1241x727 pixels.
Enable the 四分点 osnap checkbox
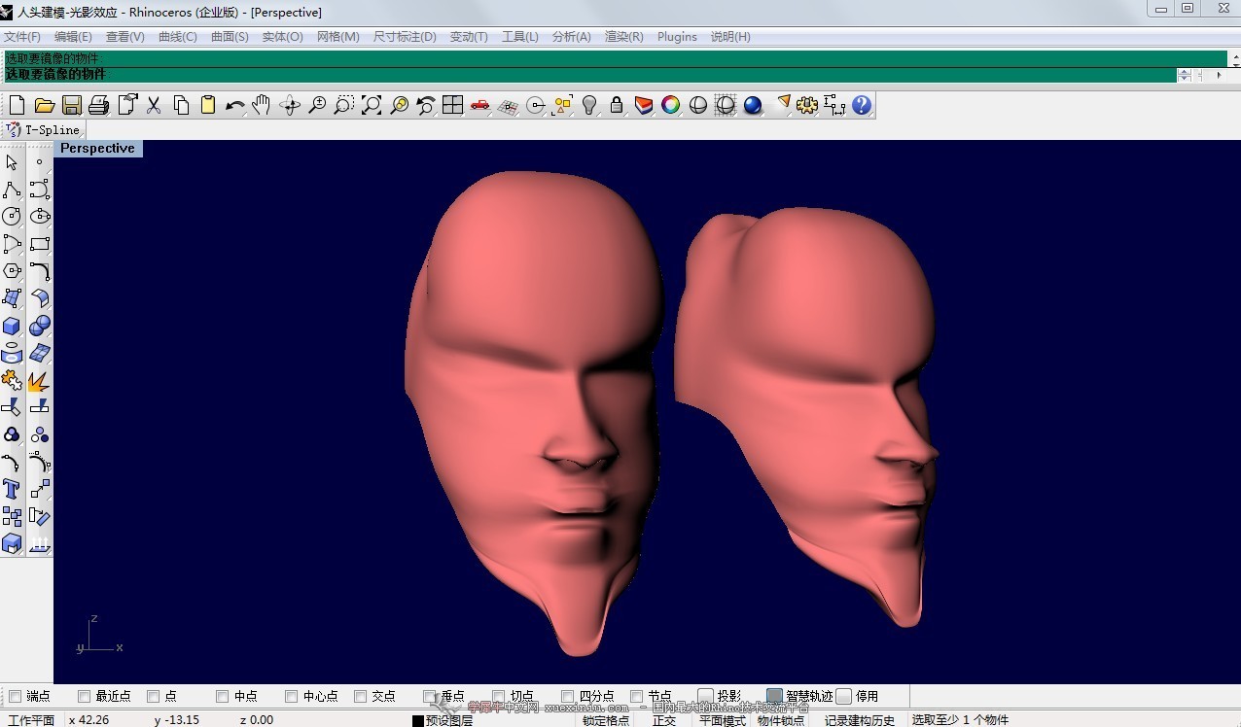567,696
